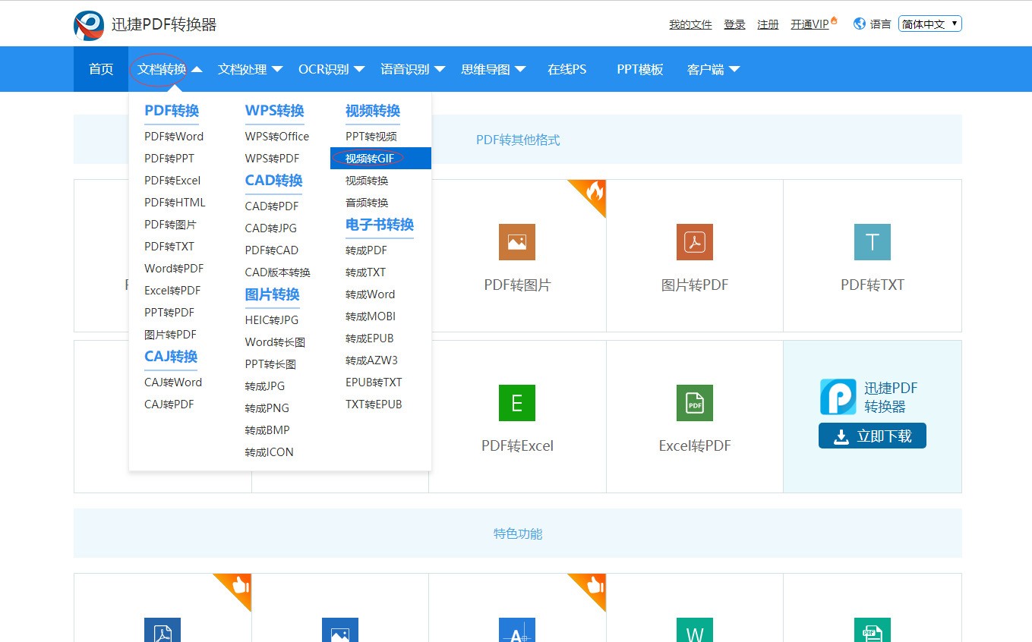Go to the 首页 home tab
This screenshot has height=642, width=1032.
(101, 69)
